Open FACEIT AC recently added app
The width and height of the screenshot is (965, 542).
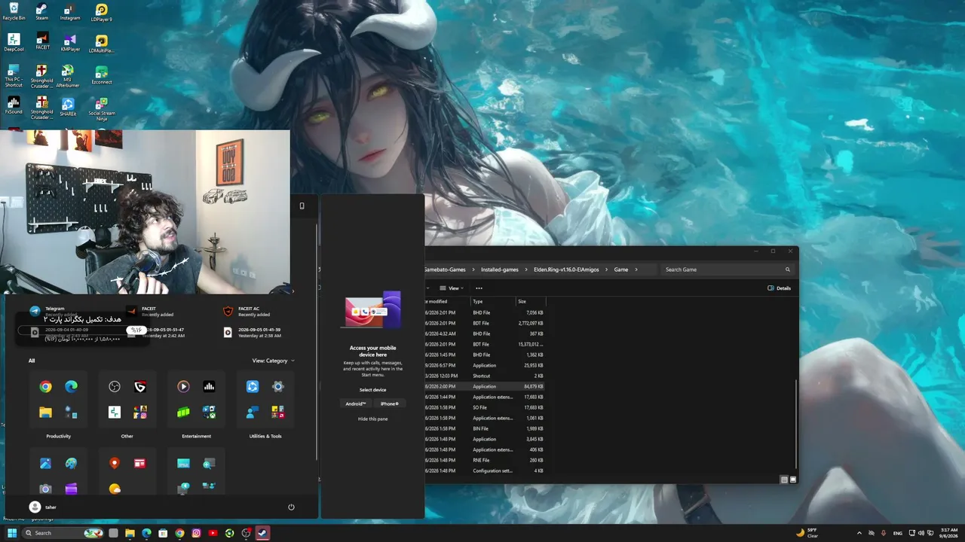(247, 312)
